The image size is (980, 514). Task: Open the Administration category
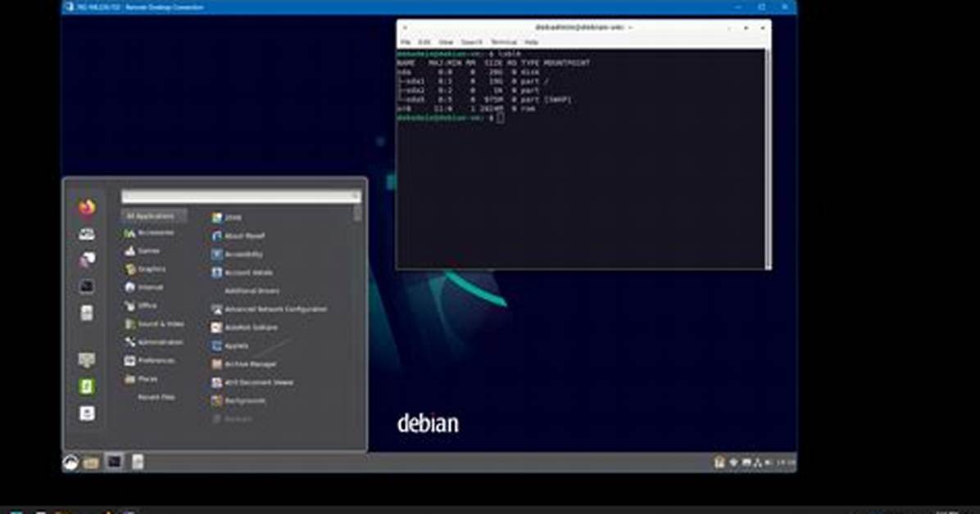[x=154, y=342]
